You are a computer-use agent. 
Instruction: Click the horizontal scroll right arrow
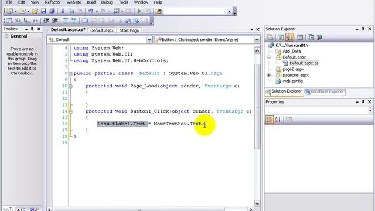pyautogui.click(x=251, y=209)
